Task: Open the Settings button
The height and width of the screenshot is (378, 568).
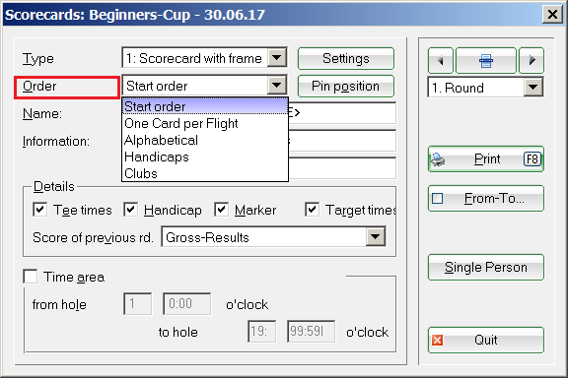Action: [x=346, y=58]
